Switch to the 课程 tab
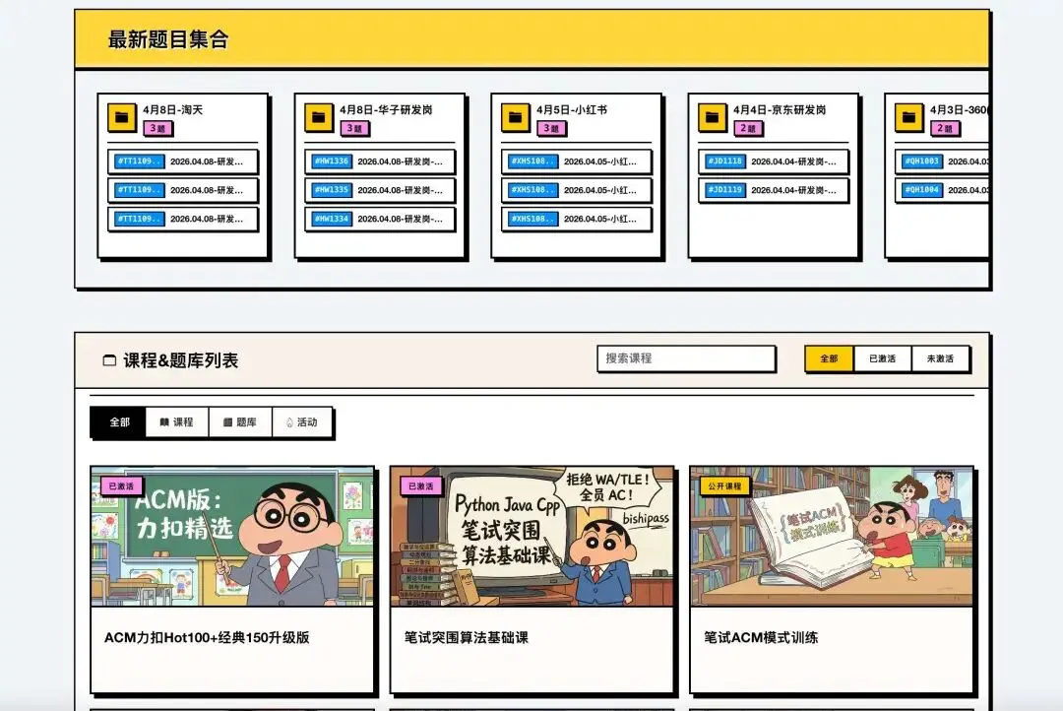1063x711 pixels. 177,422
